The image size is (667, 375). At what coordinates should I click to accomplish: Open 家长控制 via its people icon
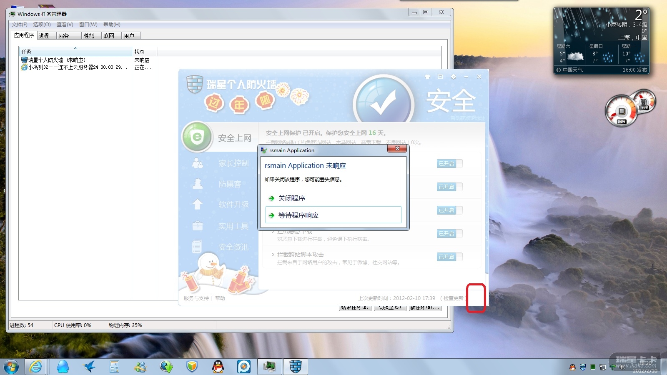[198, 163]
